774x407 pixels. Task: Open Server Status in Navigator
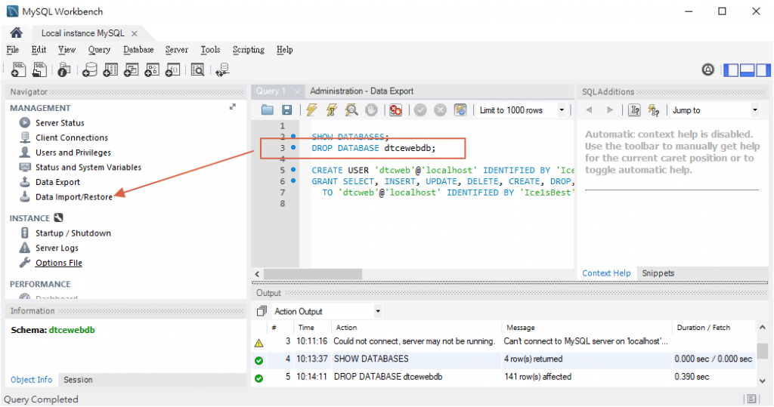click(60, 123)
